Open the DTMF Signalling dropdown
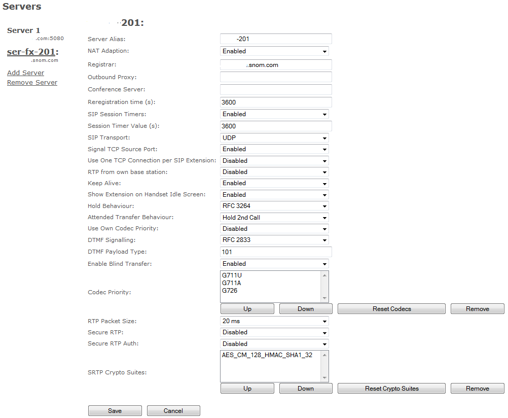The width and height of the screenshot is (508, 418). point(274,240)
